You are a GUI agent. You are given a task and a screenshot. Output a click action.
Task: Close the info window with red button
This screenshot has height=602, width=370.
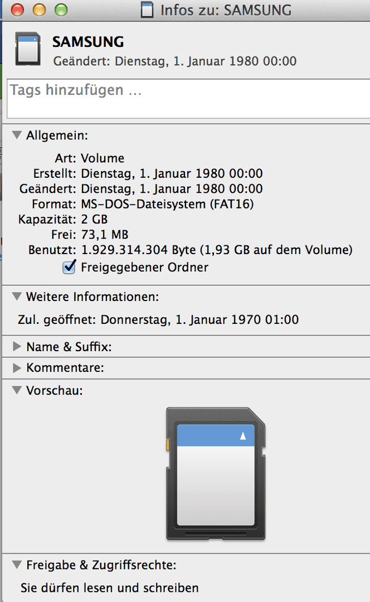[17, 10]
